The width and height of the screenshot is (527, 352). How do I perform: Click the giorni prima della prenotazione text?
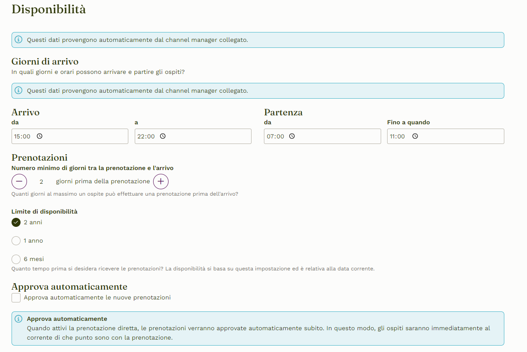103,182
